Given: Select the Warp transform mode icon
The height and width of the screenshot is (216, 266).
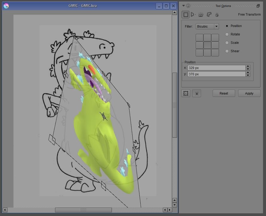Looking at the screenshot, I should click(201, 15).
